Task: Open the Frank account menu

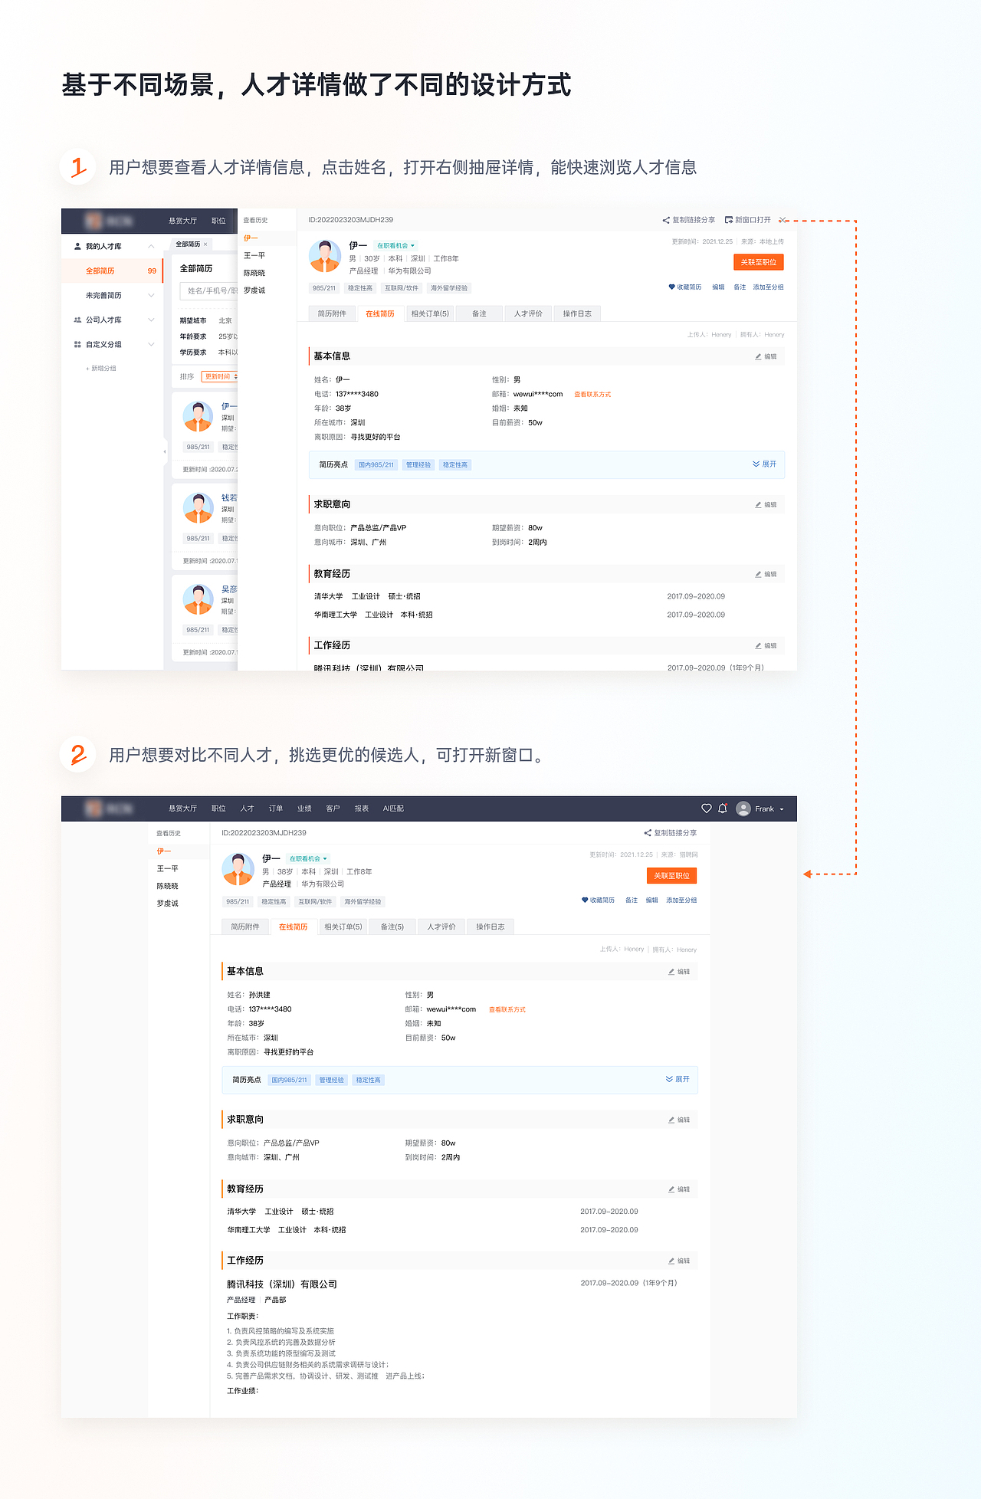Action: point(760,809)
